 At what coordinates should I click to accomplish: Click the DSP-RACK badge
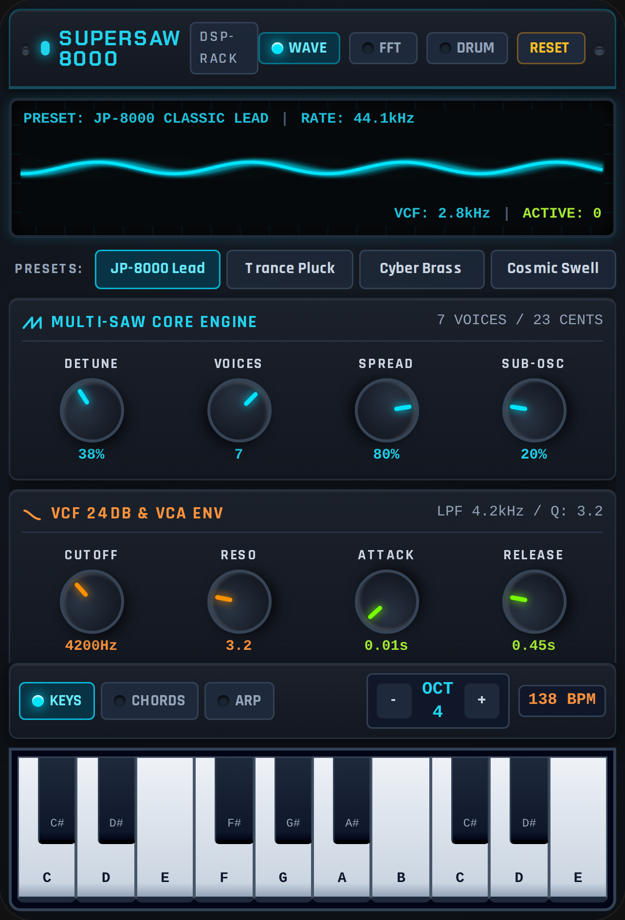coord(224,48)
